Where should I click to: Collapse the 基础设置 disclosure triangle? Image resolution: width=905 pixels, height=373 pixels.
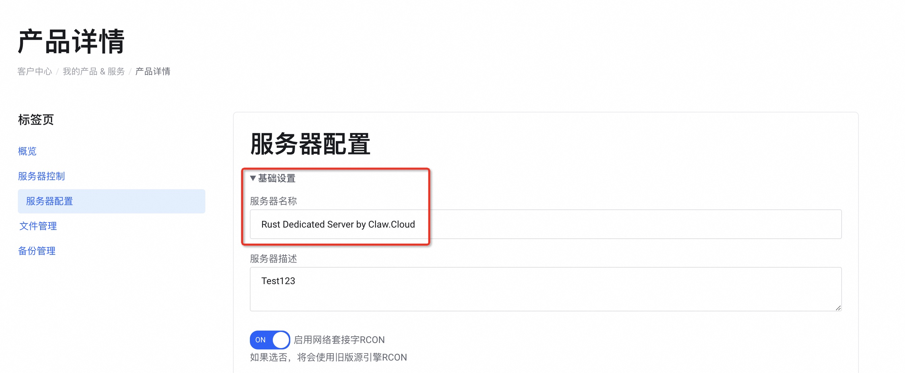[253, 178]
